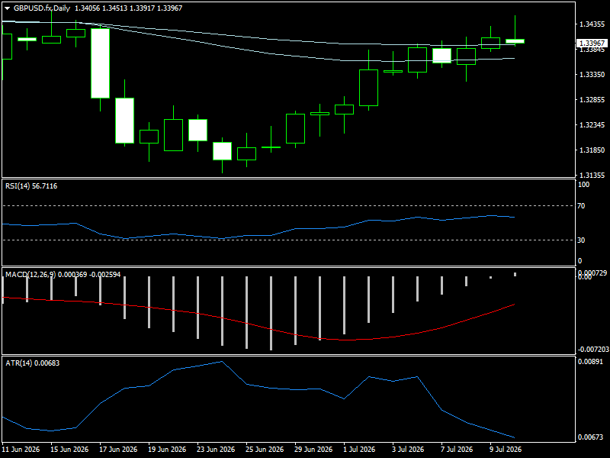This screenshot has height=458, width=610.
Task: Click the ATR scale value 0.00673
Action: click(x=590, y=437)
